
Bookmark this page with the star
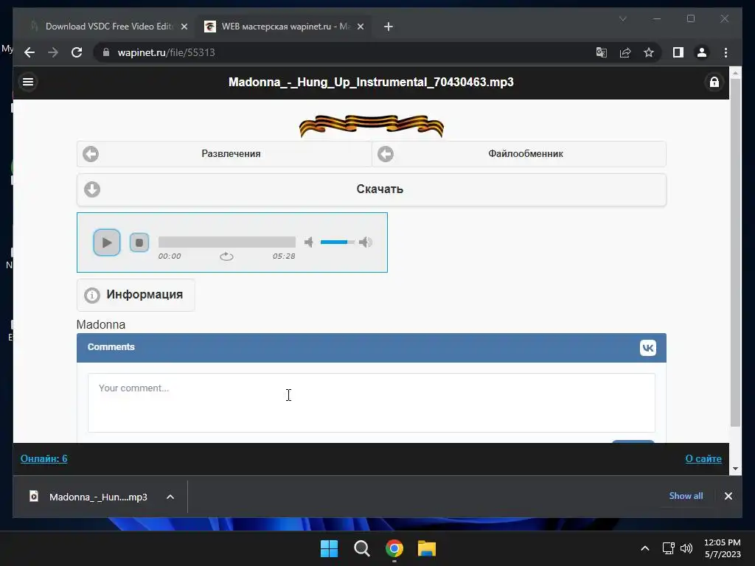click(x=649, y=52)
